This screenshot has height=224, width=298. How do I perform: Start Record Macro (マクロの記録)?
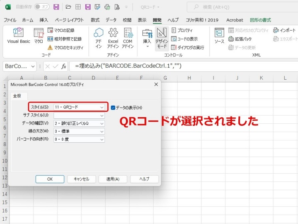pyautogui.click(x=61, y=30)
